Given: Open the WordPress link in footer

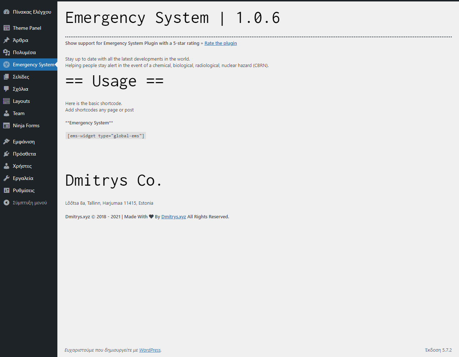Looking at the screenshot, I should point(150,350).
